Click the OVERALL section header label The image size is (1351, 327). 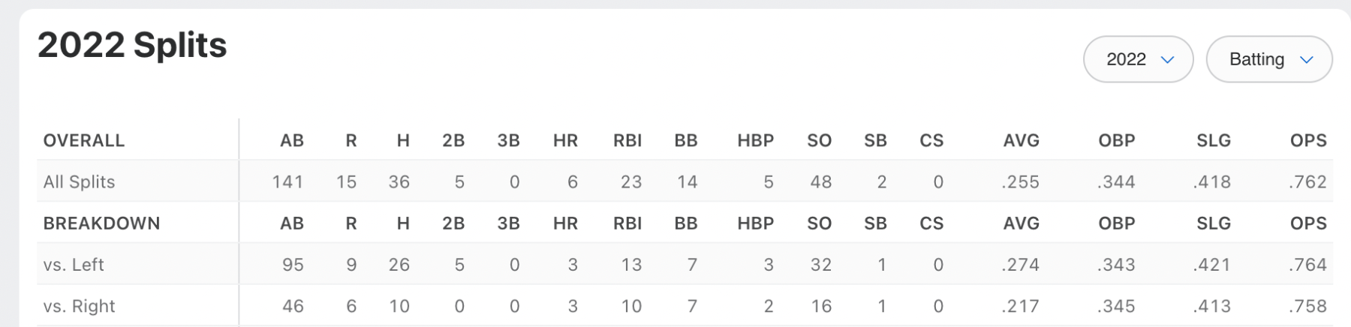84,140
